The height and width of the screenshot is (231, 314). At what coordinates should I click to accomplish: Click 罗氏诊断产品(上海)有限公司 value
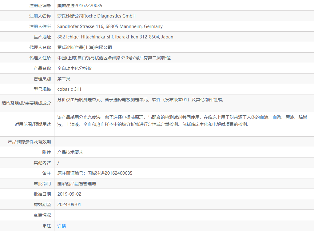click(x=85, y=47)
